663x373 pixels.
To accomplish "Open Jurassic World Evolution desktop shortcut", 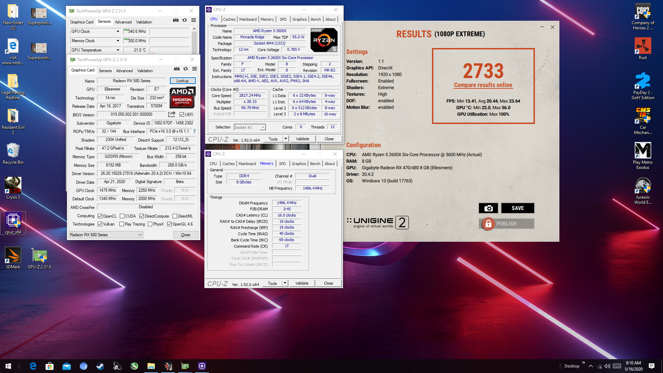I will tap(643, 191).
